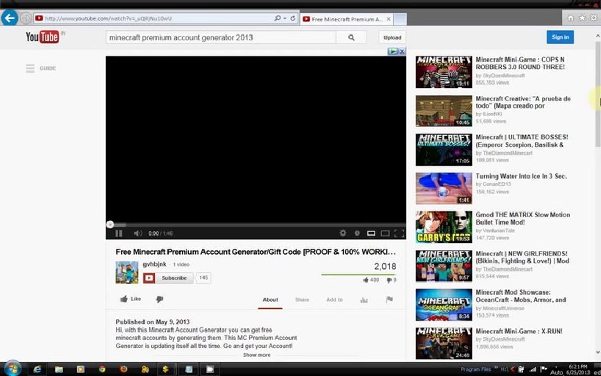The width and height of the screenshot is (601, 376).
Task: Click the Upload button
Action: pos(392,37)
